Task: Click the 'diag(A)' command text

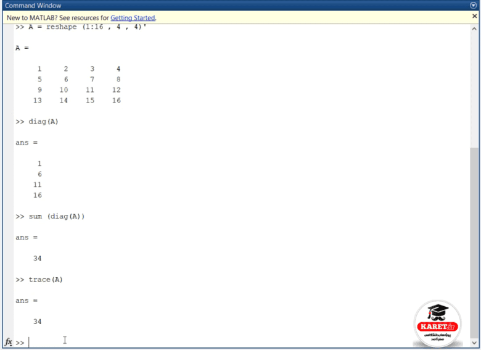Action: (43, 122)
